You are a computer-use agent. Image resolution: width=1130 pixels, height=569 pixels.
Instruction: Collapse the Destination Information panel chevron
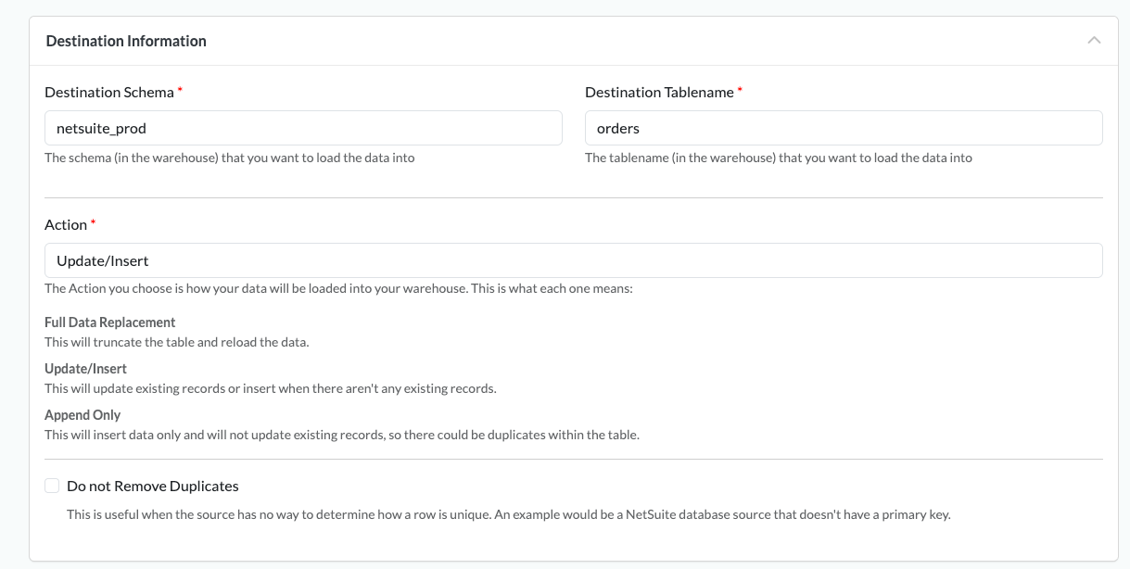point(1094,41)
